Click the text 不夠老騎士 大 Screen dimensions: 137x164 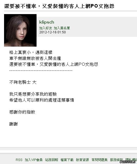(x=23, y=82)
